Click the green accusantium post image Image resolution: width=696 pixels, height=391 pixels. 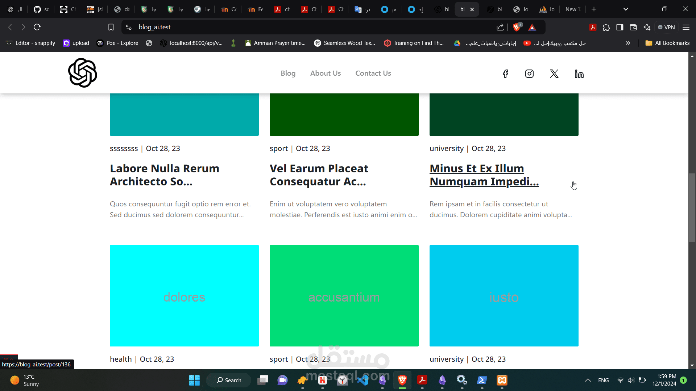click(x=344, y=295)
